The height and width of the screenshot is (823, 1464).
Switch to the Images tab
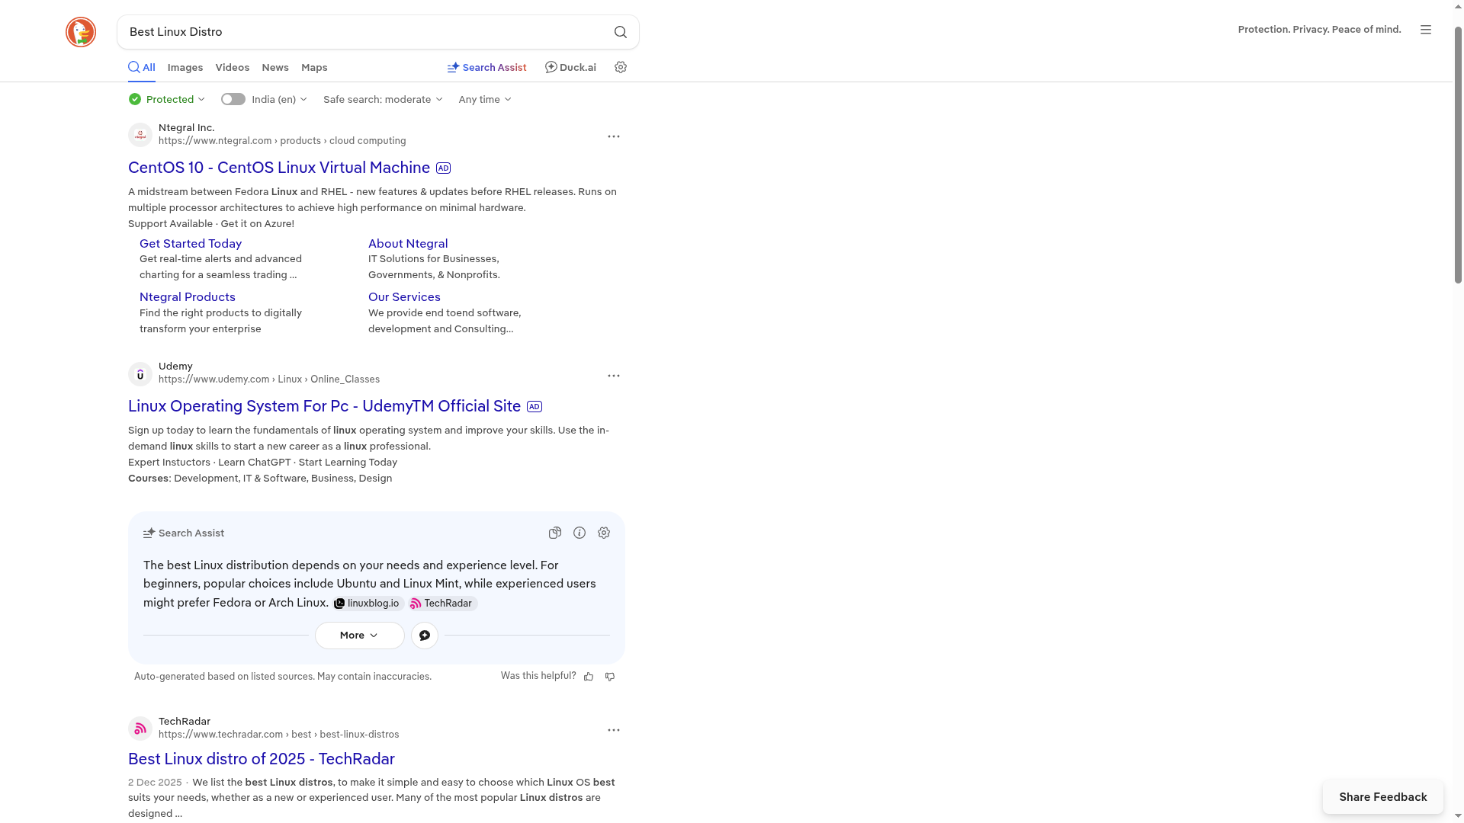click(185, 67)
